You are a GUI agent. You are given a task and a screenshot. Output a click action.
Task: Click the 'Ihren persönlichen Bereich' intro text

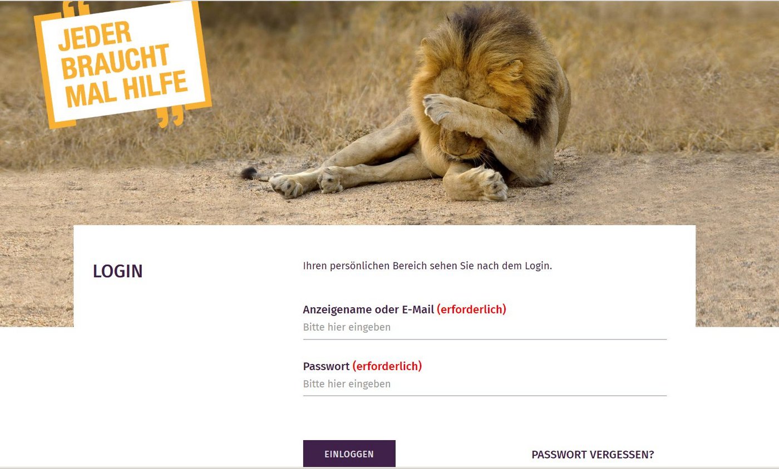(427, 266)
